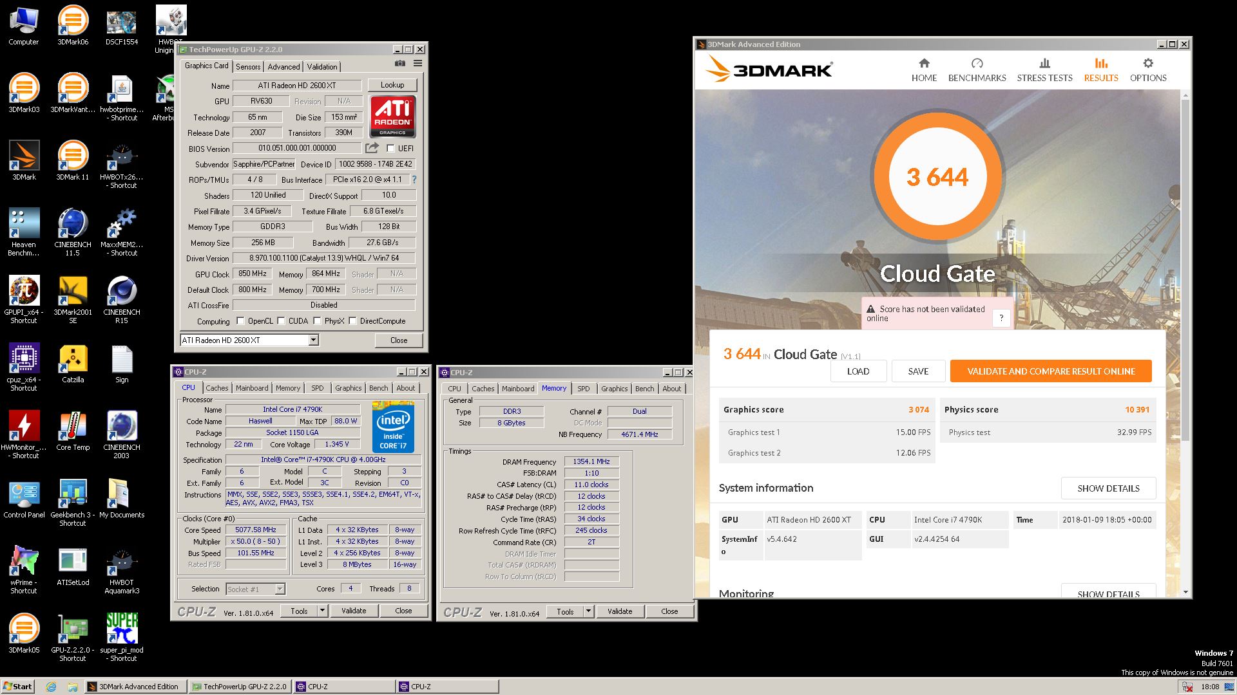Open Geekbench 3 shortcut icon
1237x695 pixels.
(x=73, y=503)
